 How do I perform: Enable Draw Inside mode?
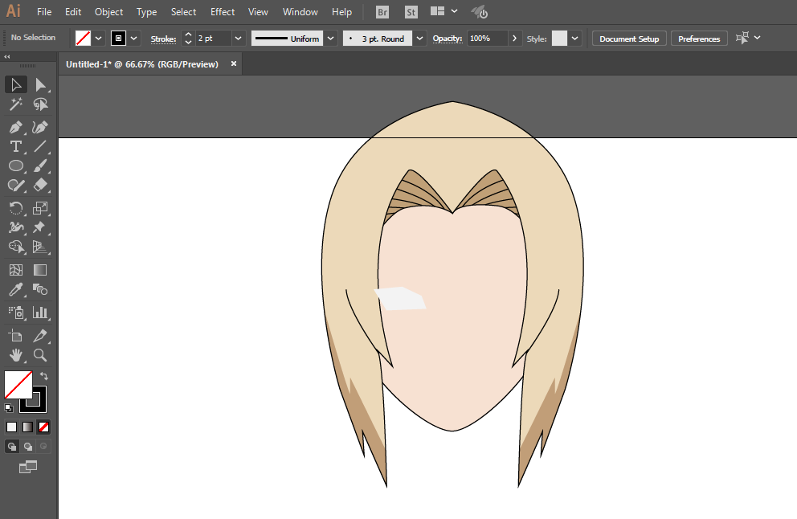pos(43,447)
